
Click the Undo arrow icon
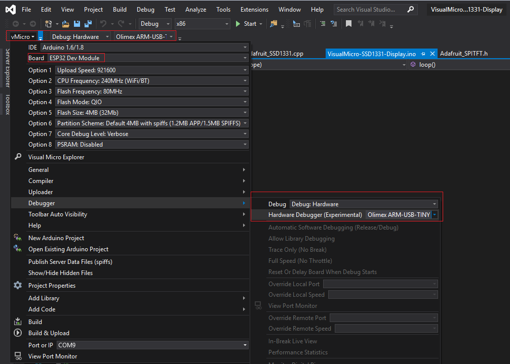[103, 24]
